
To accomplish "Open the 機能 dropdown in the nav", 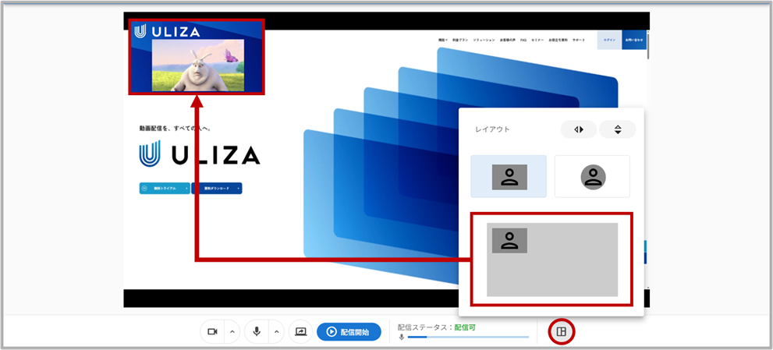I will (442, 40).
